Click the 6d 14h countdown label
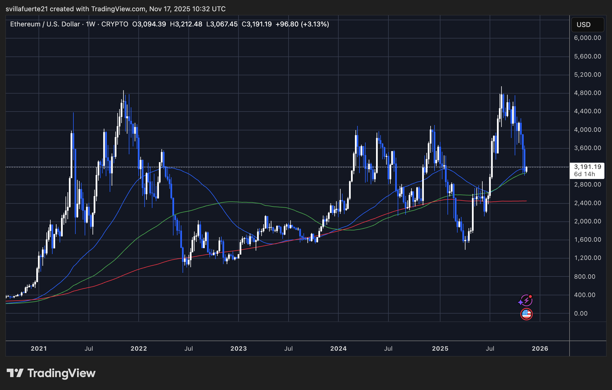The width and height of the screenshot is (612, 390). 584,174
